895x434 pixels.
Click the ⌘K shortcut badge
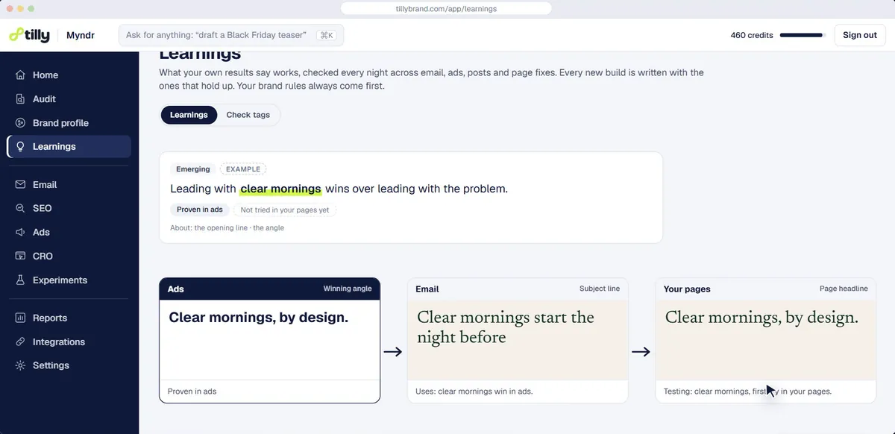click(326, 35)
